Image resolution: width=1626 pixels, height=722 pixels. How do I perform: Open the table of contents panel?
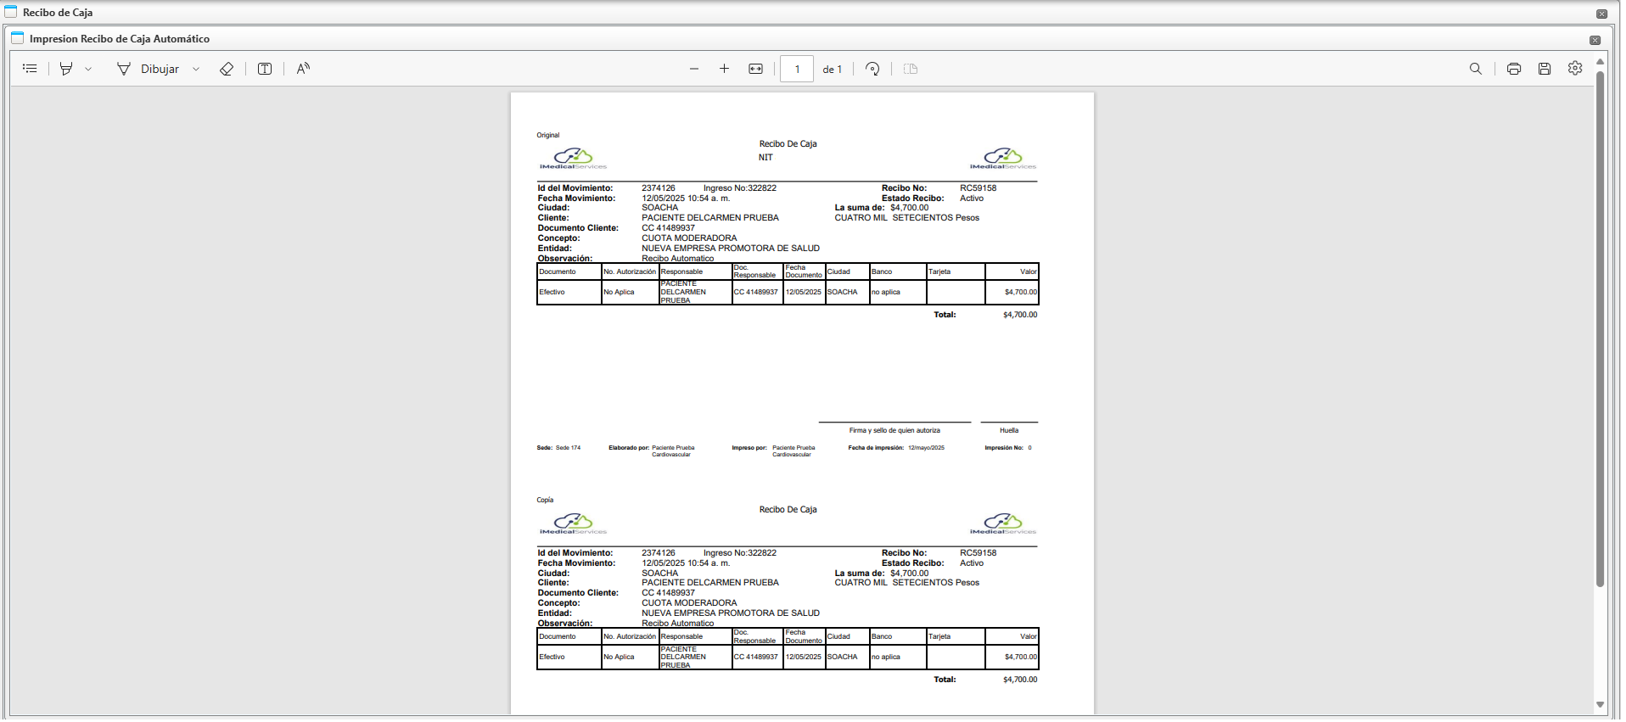tap(30, 69)
